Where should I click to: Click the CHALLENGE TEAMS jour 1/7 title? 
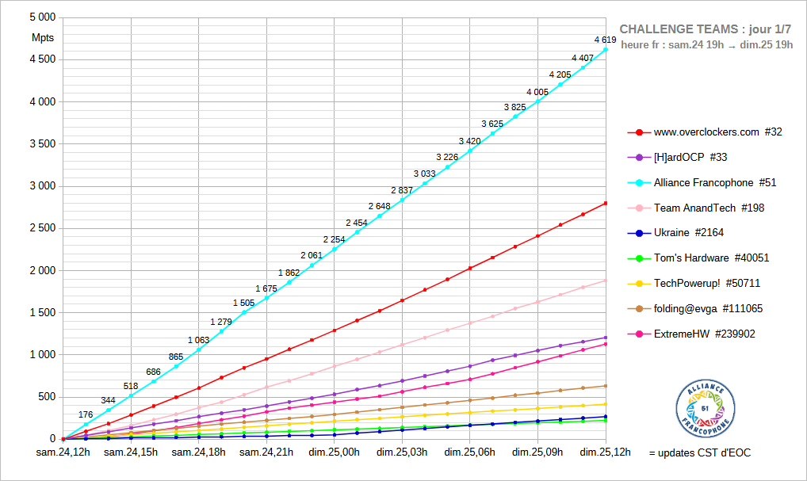pos(706,29)
